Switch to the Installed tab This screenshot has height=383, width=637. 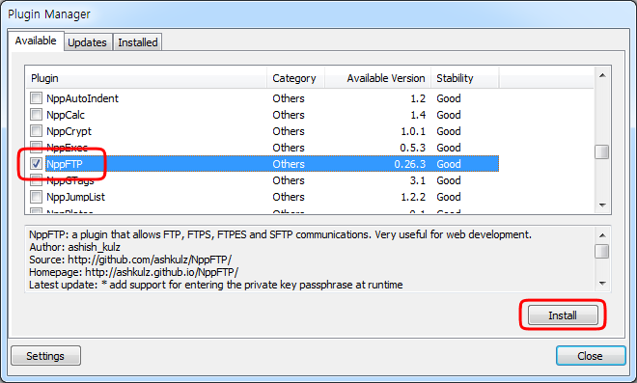tap(138, 42)
